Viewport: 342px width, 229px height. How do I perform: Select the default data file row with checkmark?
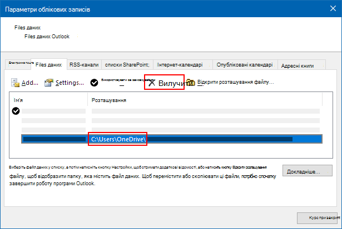[166, 111]
